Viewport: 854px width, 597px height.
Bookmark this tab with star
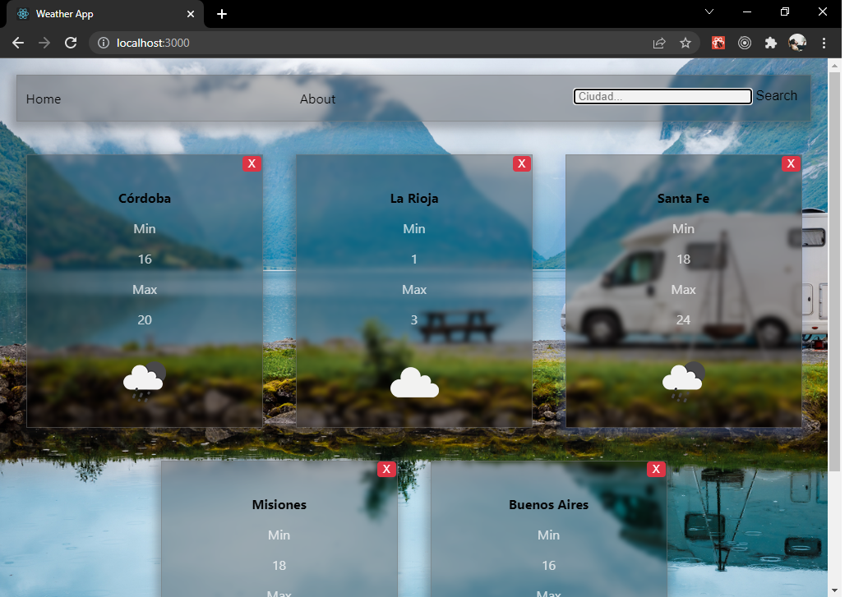pyautogui.click(x=686, y=43)
